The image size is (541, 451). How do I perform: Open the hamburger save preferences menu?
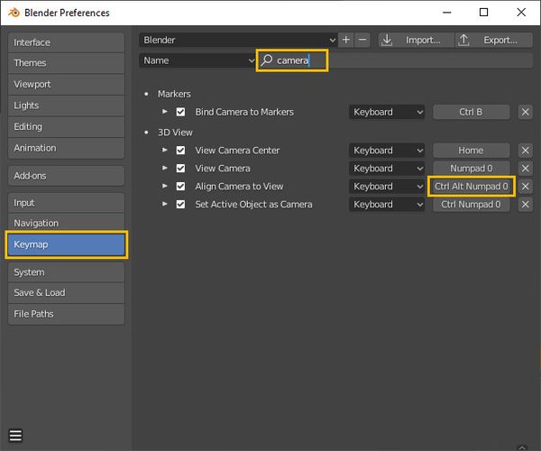[15, 436]
